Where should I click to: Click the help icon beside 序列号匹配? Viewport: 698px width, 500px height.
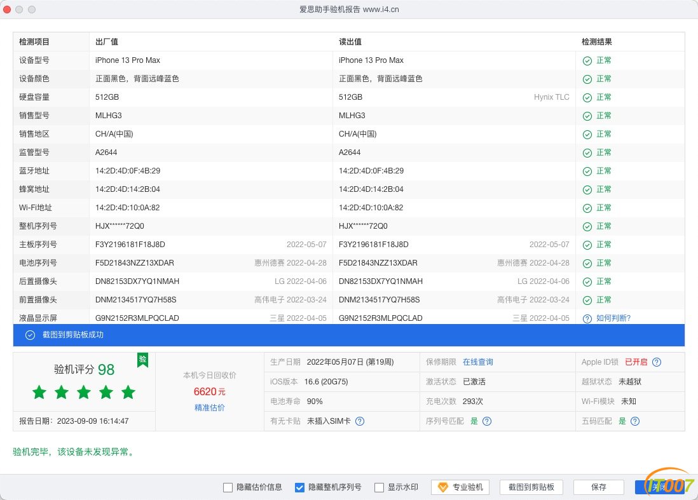(x=487, y=421)
